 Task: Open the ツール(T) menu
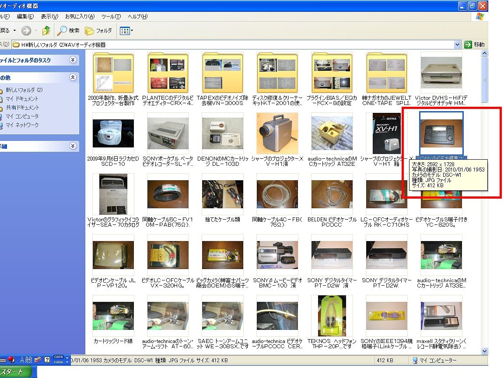coord(111,16)
